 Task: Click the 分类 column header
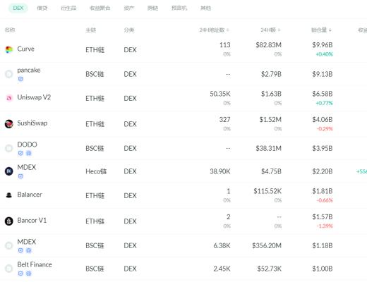(x=129, y=30)
